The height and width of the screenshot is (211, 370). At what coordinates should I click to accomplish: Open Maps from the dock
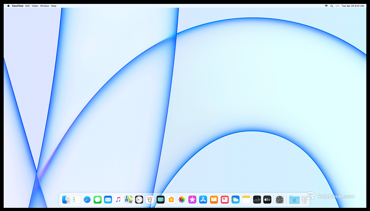[129, 200]
